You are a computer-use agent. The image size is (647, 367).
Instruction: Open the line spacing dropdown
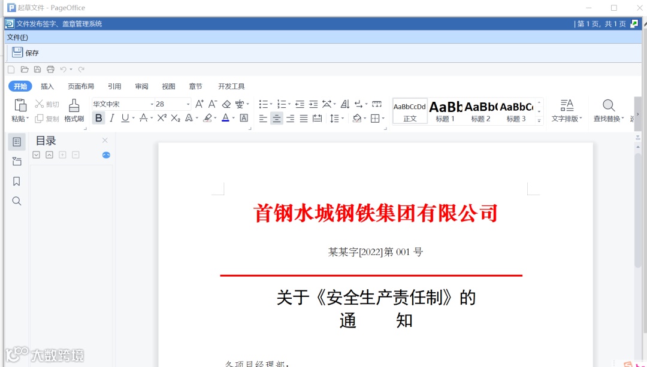click(x=343, y=119)
